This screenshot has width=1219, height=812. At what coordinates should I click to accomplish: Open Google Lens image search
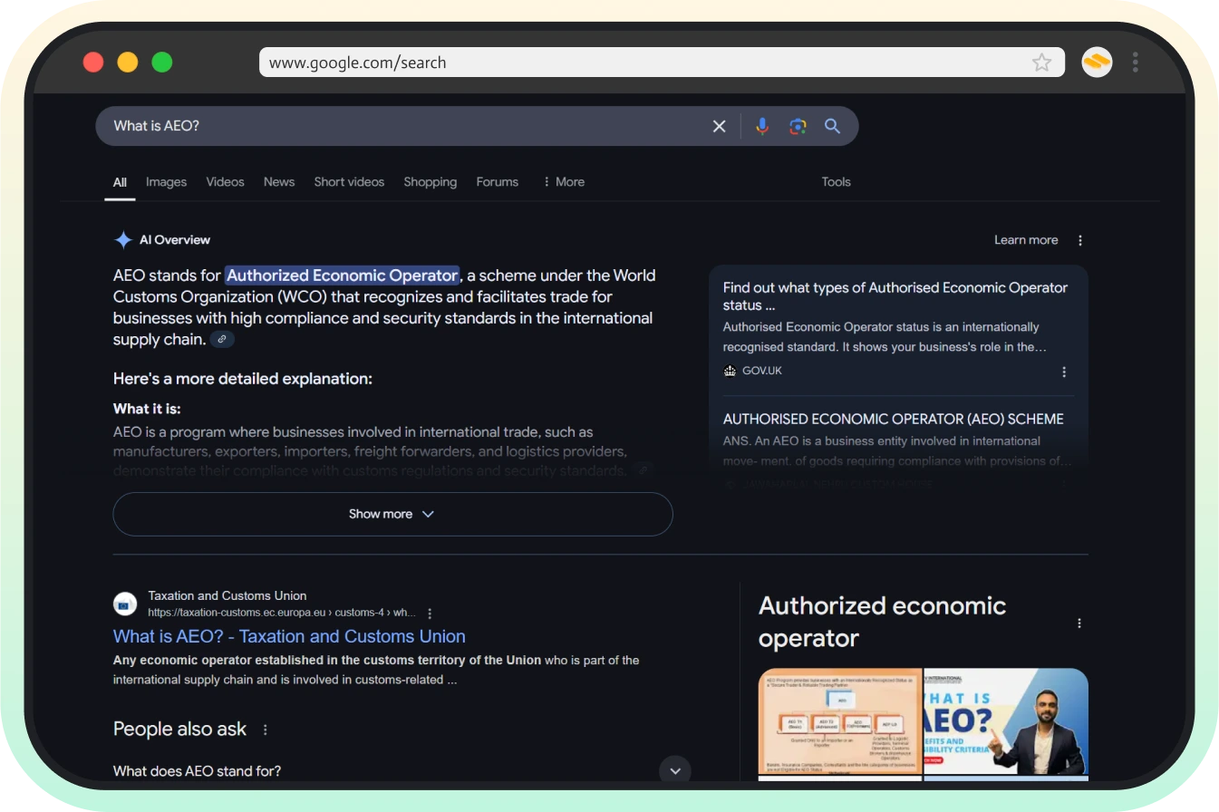pos(798,126)
